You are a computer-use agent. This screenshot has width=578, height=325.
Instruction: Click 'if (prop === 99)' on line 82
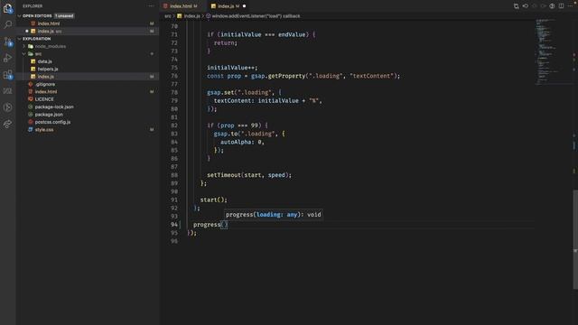(234, 125)
